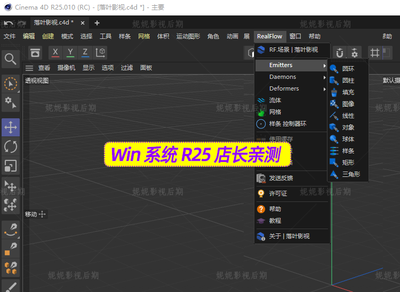Select 流体 in RealFlow menu
Viewport: 400px width, 292px height.
(x=291, y=100)
